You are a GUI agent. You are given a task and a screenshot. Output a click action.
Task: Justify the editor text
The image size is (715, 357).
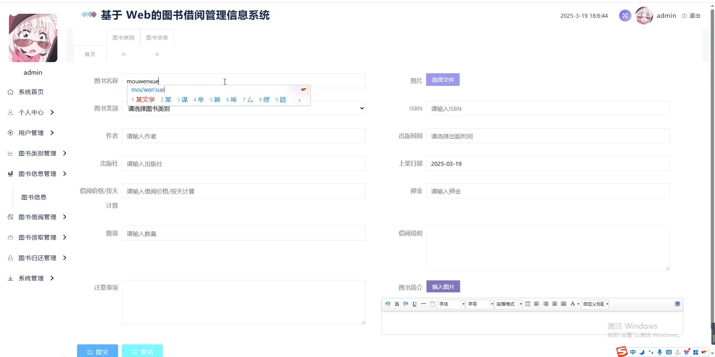[x=563, y=304]
